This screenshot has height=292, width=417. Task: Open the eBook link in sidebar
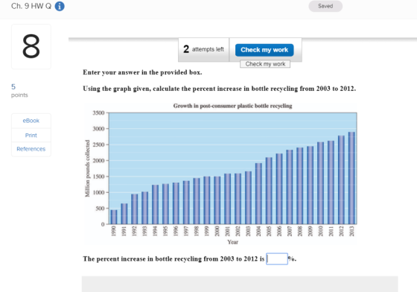[31, 121]
